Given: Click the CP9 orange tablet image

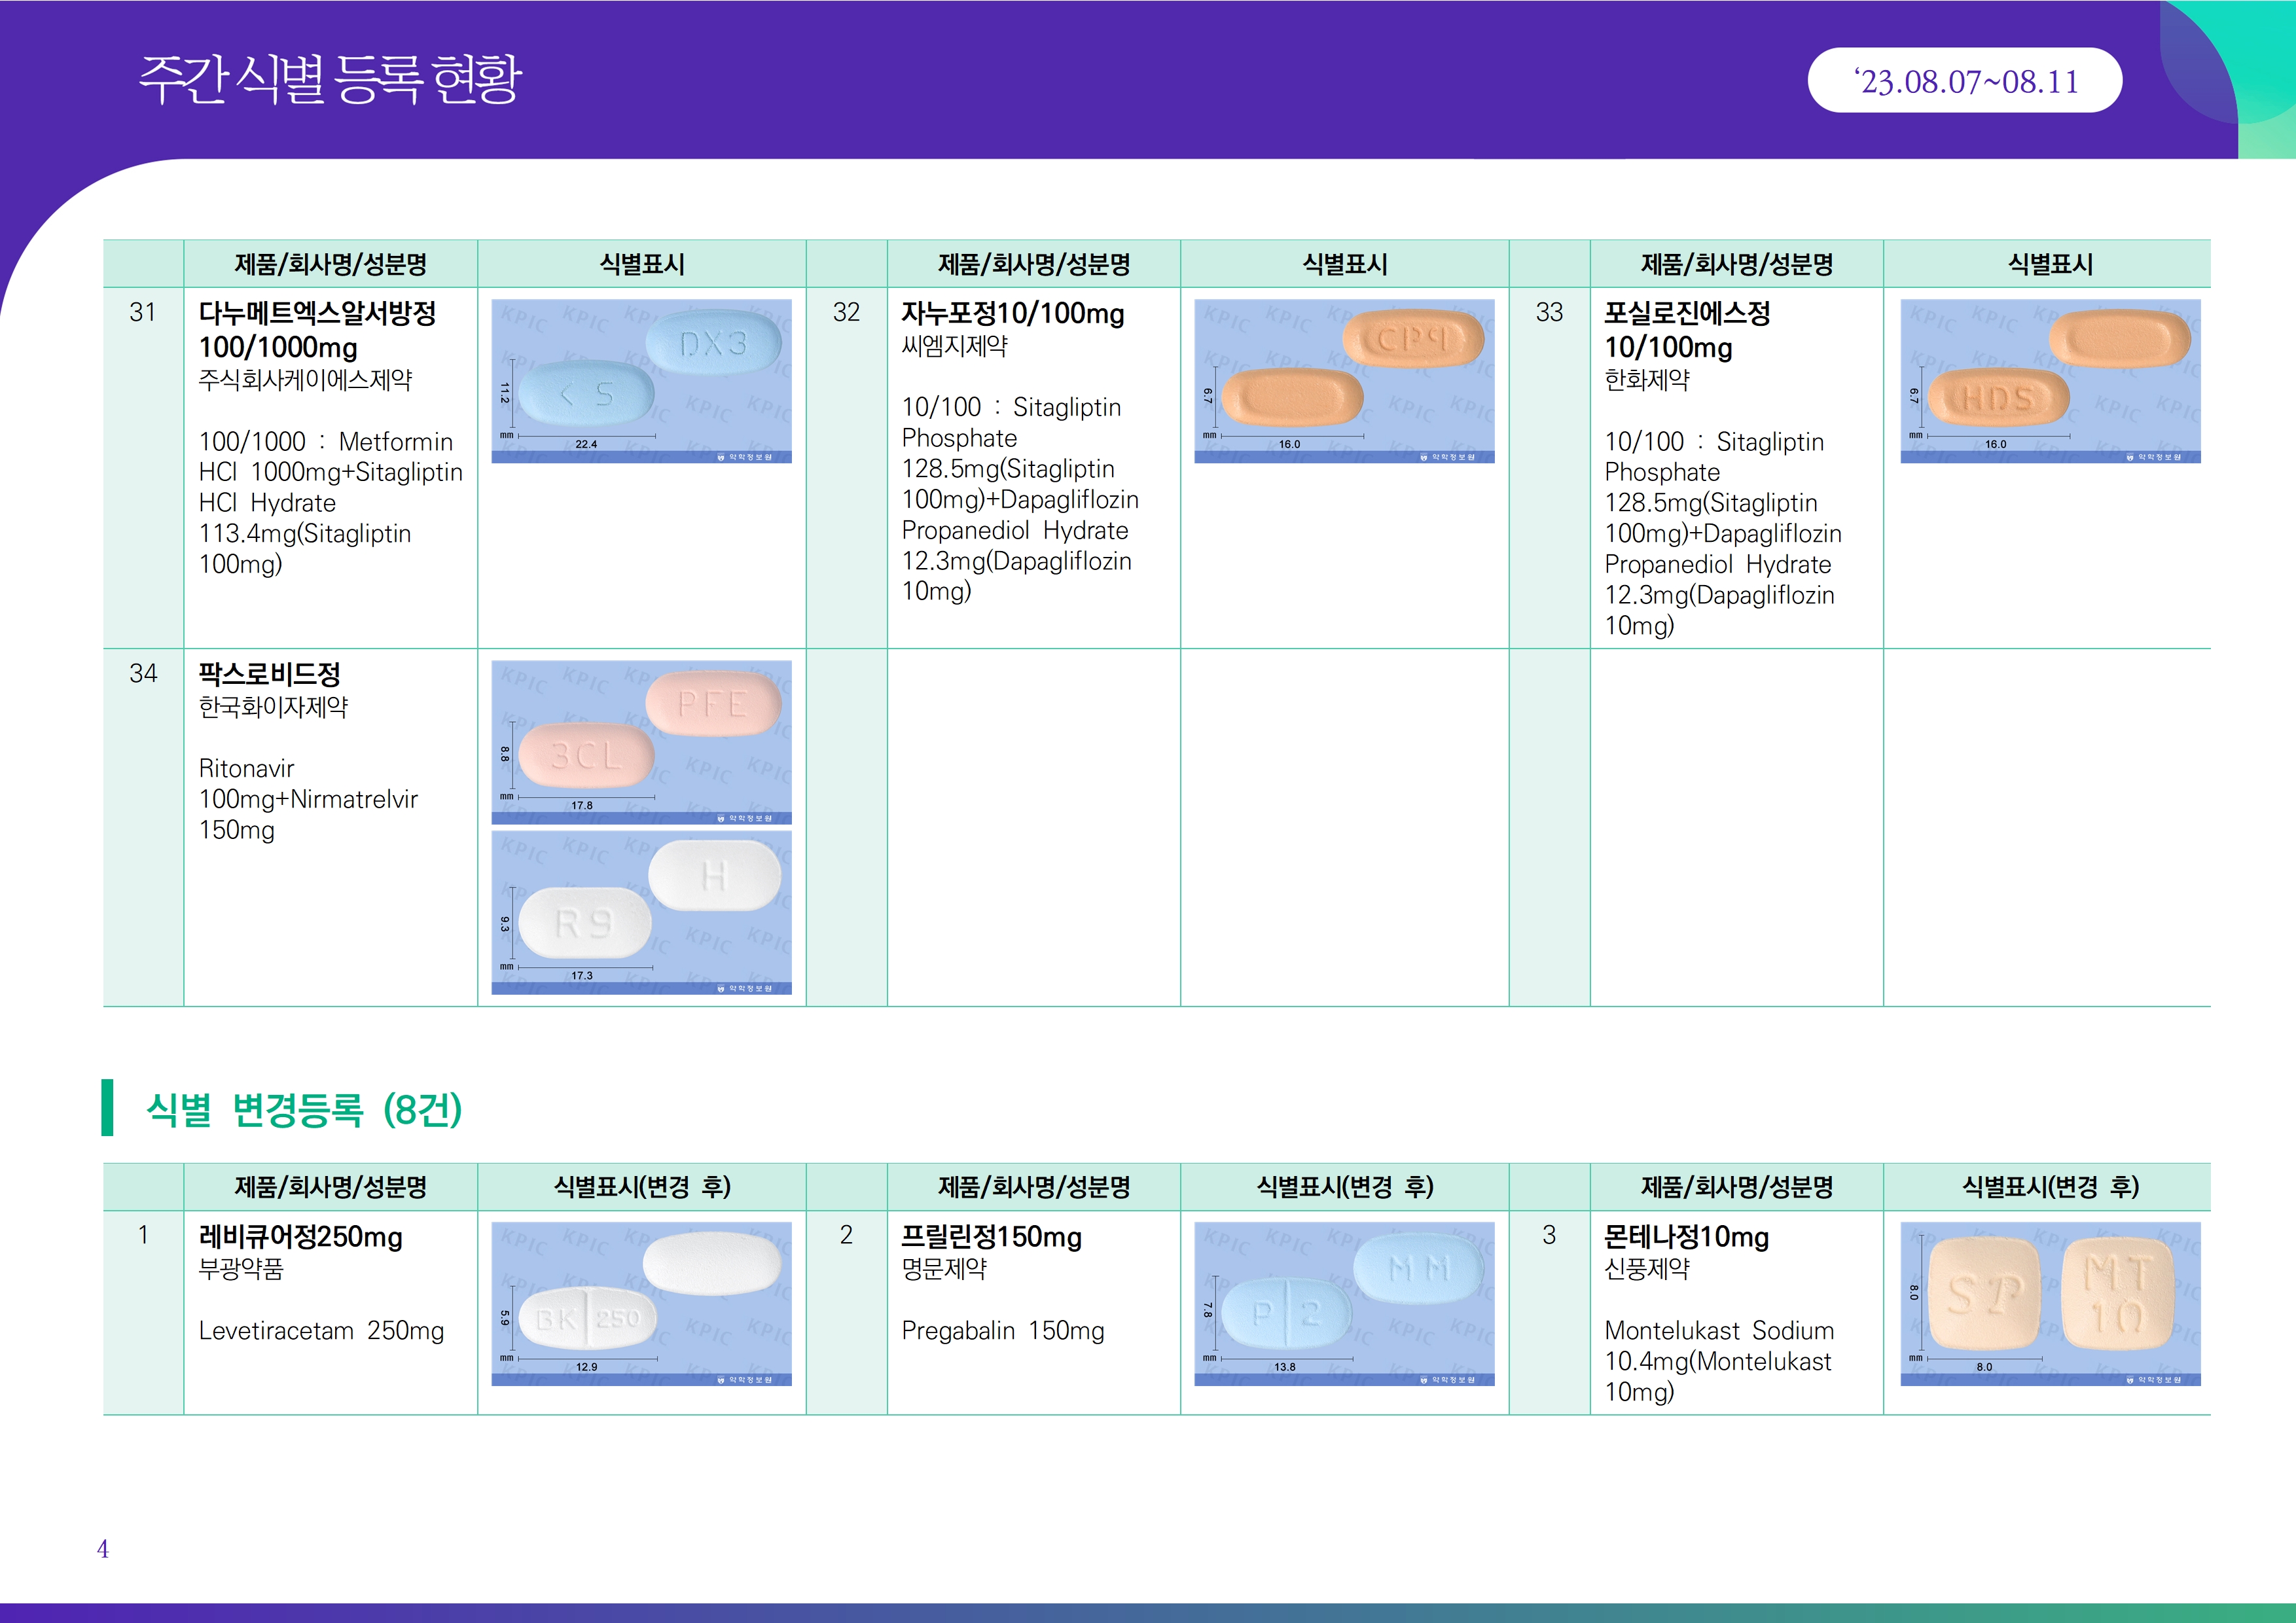Looking at the screenshot, I should (1344, 381).
